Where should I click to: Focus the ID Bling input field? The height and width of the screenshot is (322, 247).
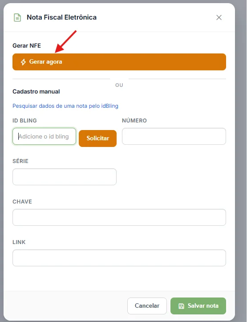click(45, 136)
